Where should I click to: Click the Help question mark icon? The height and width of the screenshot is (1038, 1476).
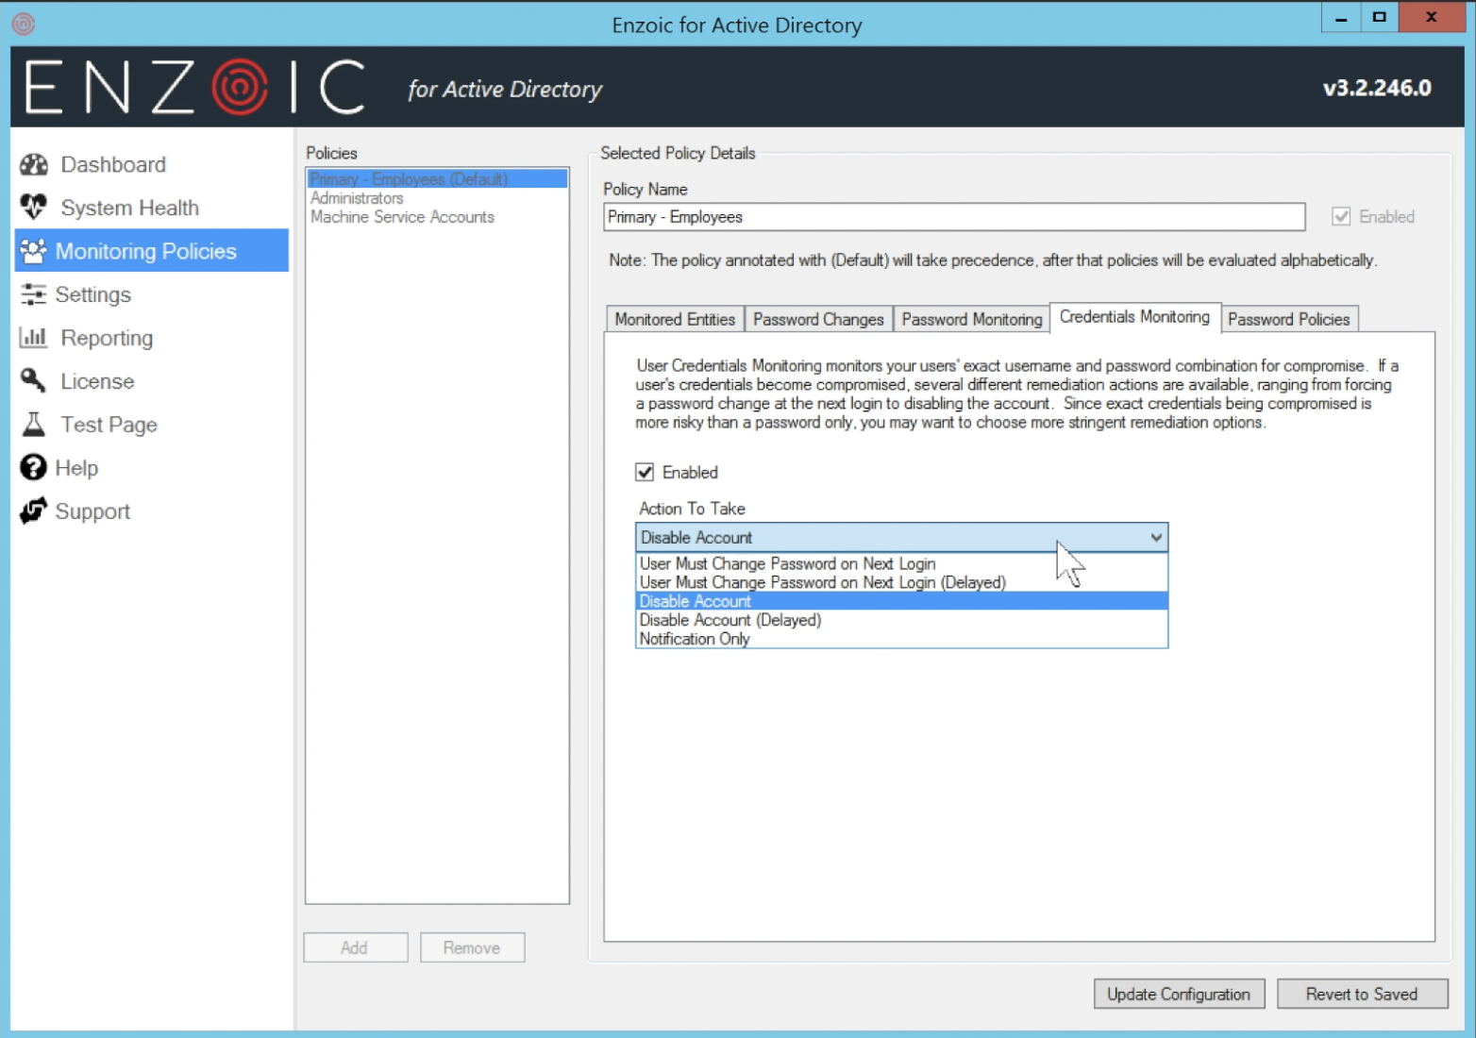31,467
